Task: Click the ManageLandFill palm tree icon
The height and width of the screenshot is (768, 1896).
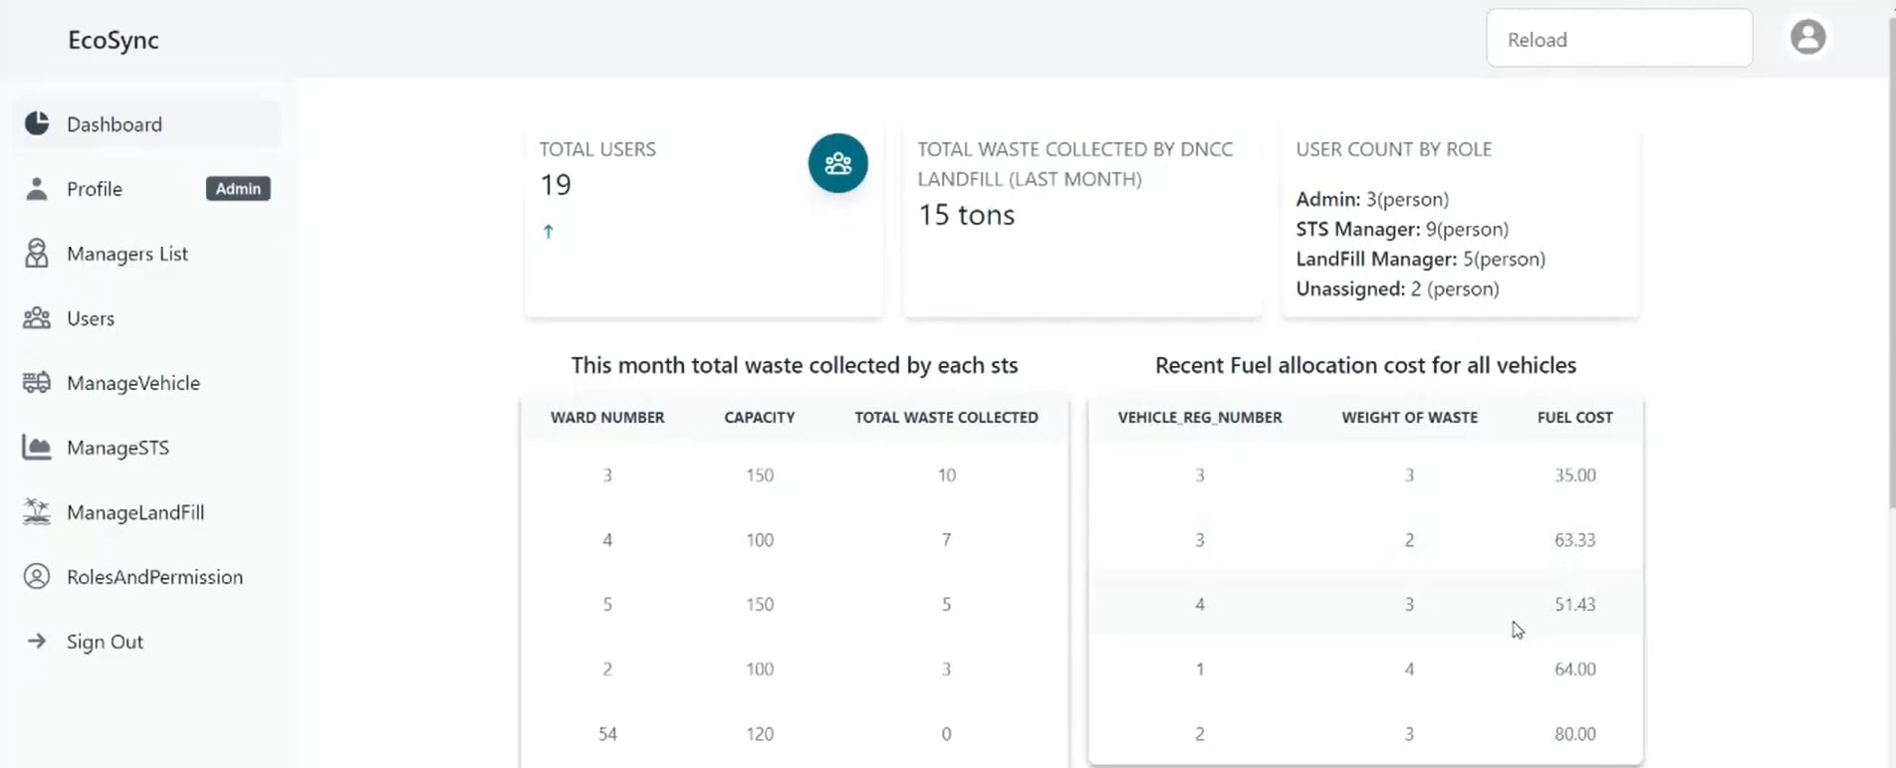Action: (x=37, y=511)
